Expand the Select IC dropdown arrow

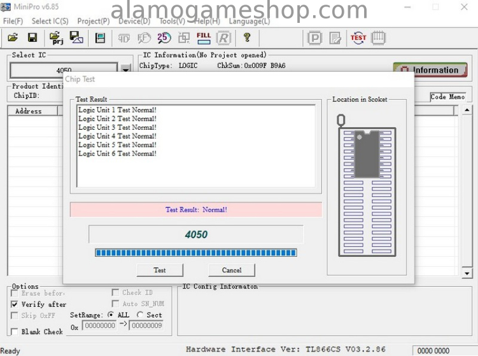125,70
